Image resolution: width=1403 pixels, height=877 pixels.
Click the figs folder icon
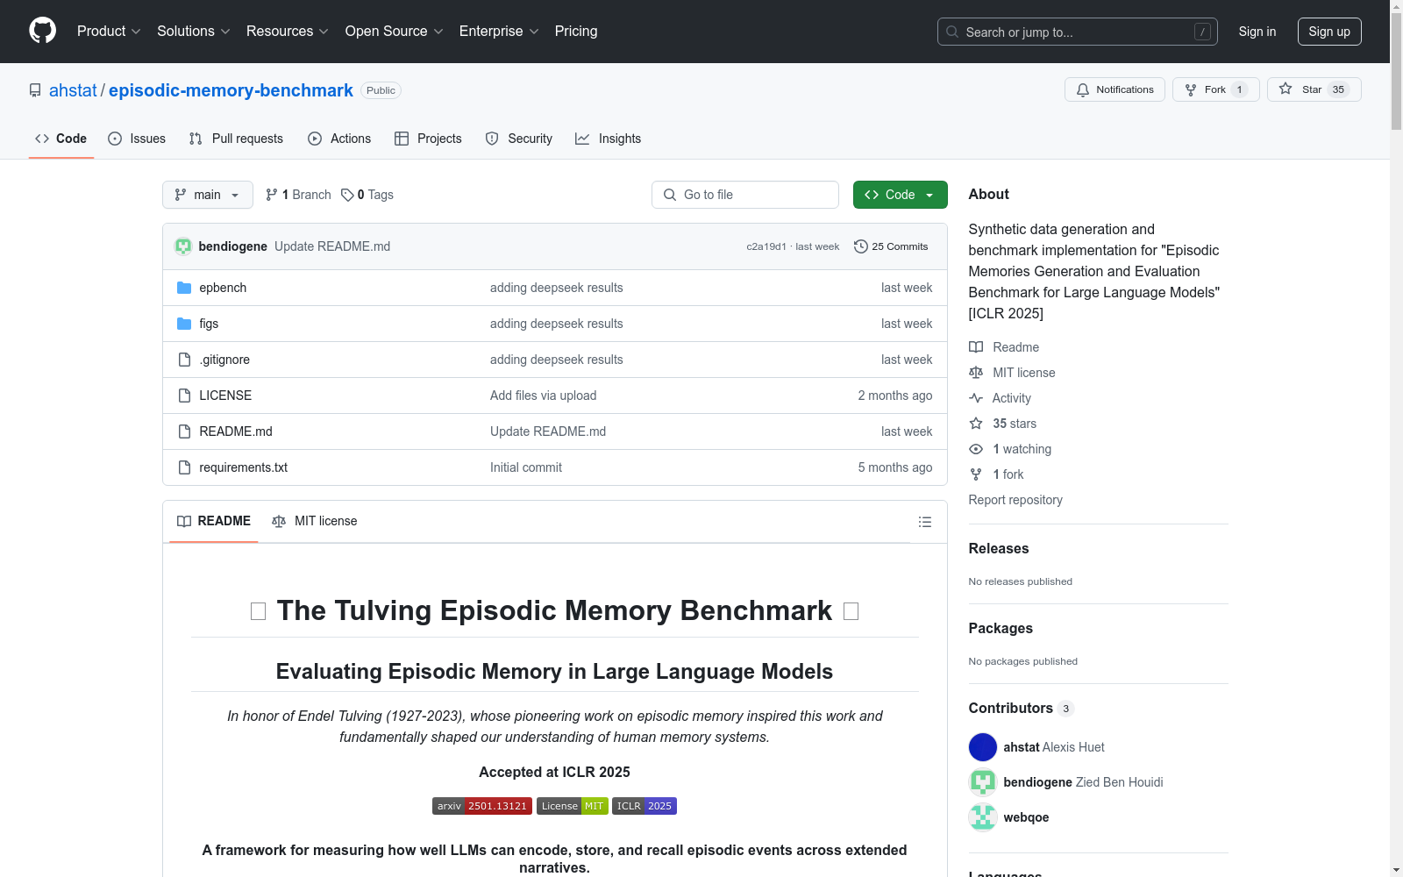pos(184,324)
